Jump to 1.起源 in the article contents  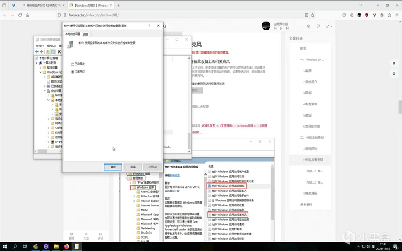pos(307,71)
